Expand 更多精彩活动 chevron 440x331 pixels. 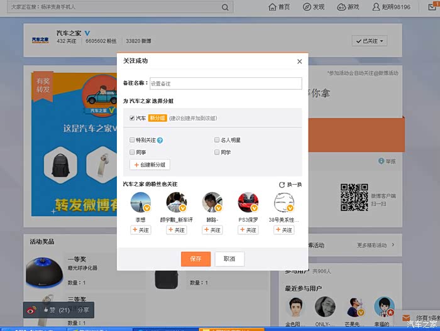coord(393,245)
